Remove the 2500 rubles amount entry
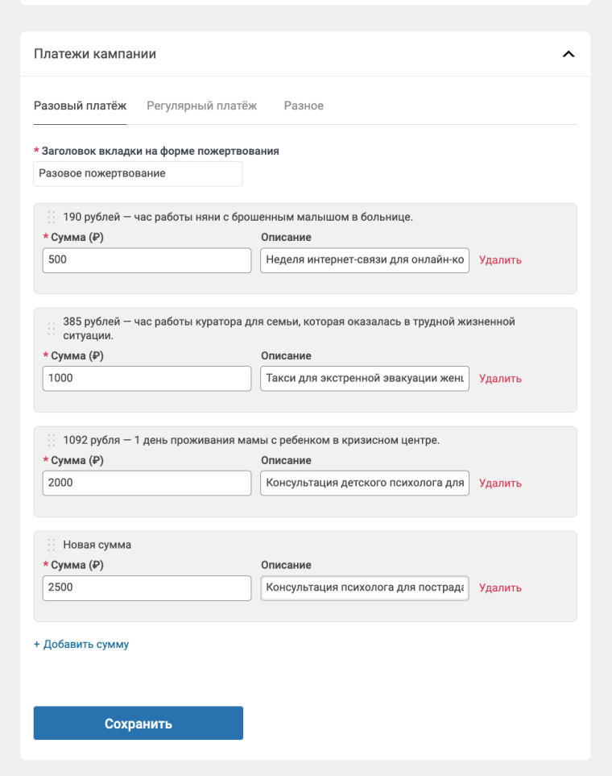Image resolution: width=612 pixels, height=776 pixels. tap(500, 588)
